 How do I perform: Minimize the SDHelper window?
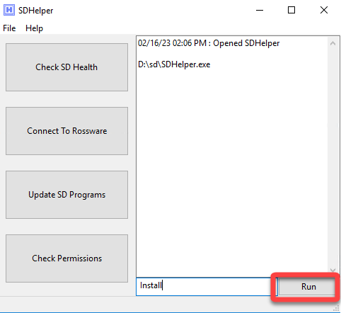coord(260,10)
